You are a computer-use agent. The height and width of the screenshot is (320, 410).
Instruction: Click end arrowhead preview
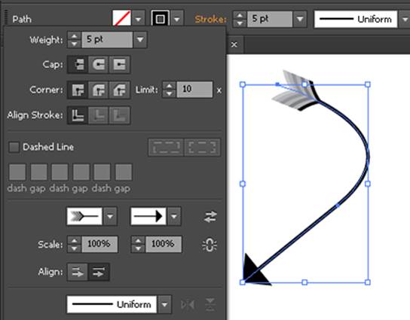(x=148, y=216)
